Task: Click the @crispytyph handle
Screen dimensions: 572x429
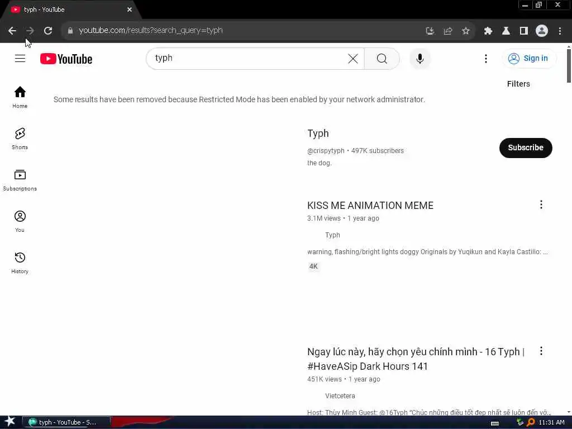Action: tap(326, 151)
